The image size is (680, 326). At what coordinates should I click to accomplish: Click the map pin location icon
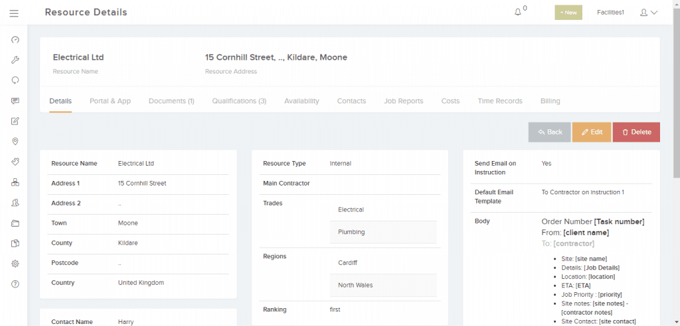tap(15, 141)
